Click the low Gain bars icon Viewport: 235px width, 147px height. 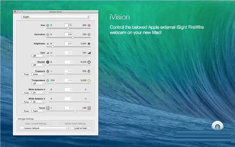tap(48, 53)
